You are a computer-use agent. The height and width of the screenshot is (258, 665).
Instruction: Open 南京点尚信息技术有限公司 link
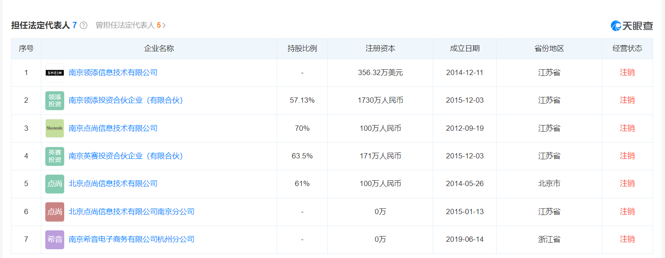113,128
